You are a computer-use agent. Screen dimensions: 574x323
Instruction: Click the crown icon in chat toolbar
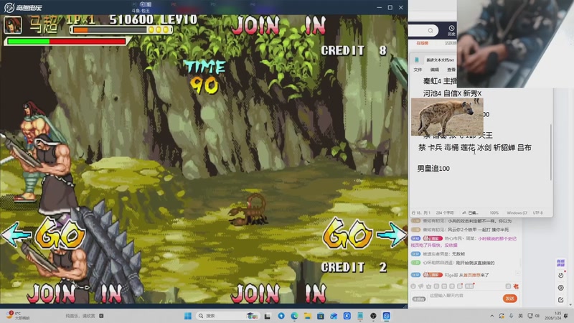pyautogui.click(x=428, y=286)
